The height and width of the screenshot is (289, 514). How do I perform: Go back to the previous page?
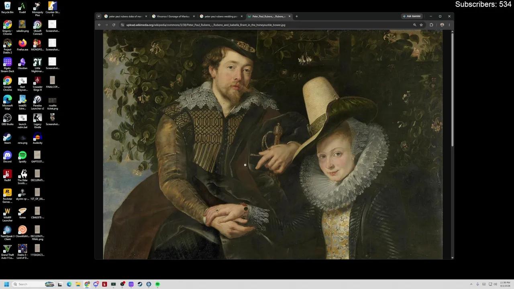coord(99,25)
